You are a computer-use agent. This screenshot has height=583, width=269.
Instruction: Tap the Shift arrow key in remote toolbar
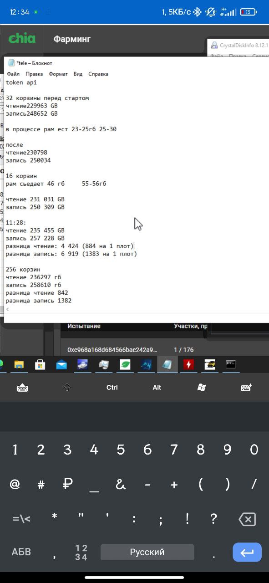tap(67, 388)
